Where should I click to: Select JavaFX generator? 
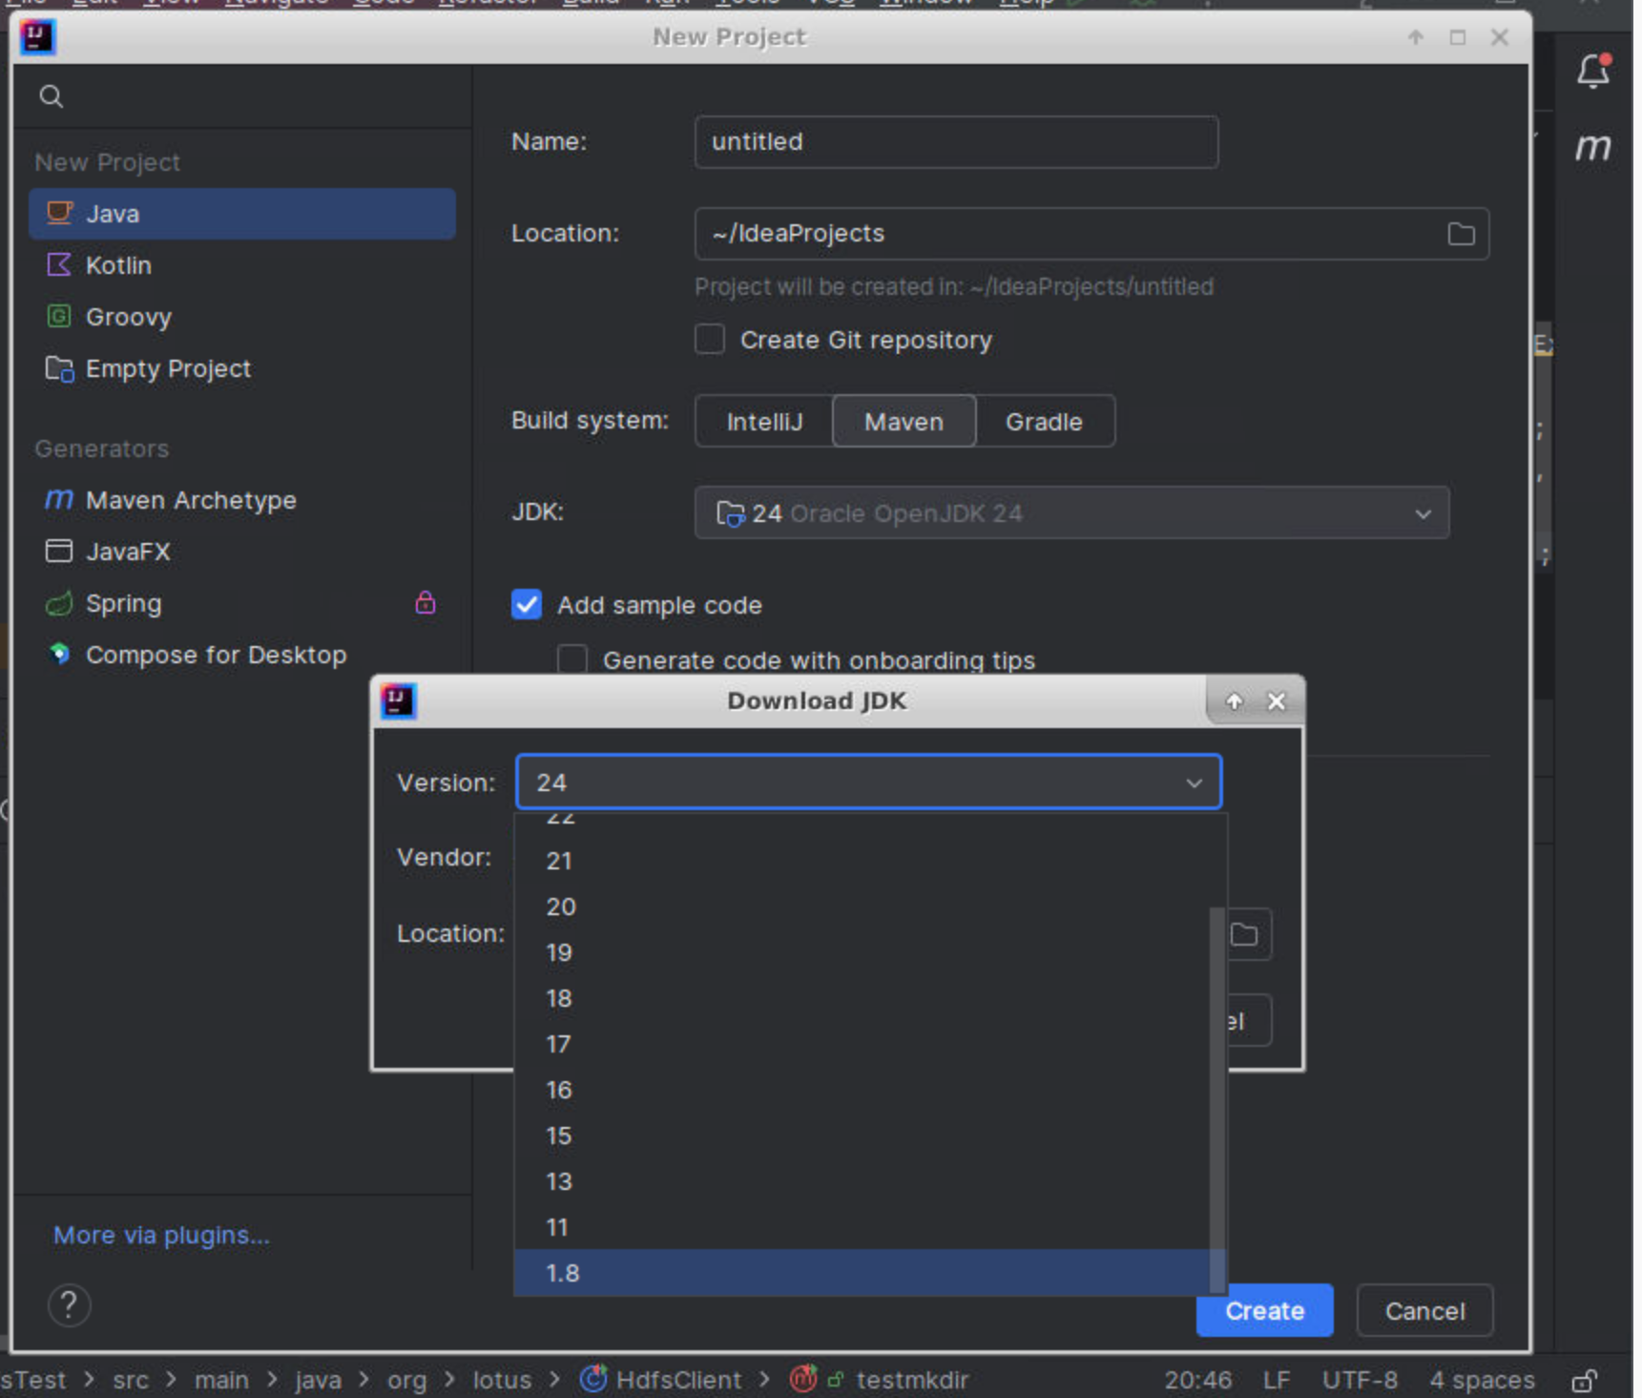click(x=242, y=552)
